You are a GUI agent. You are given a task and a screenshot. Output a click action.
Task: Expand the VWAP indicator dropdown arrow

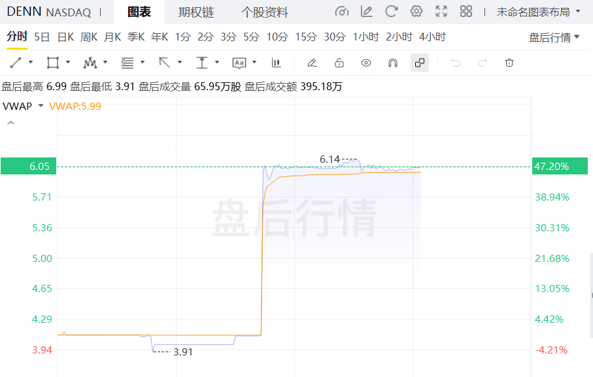coord(41,106)
